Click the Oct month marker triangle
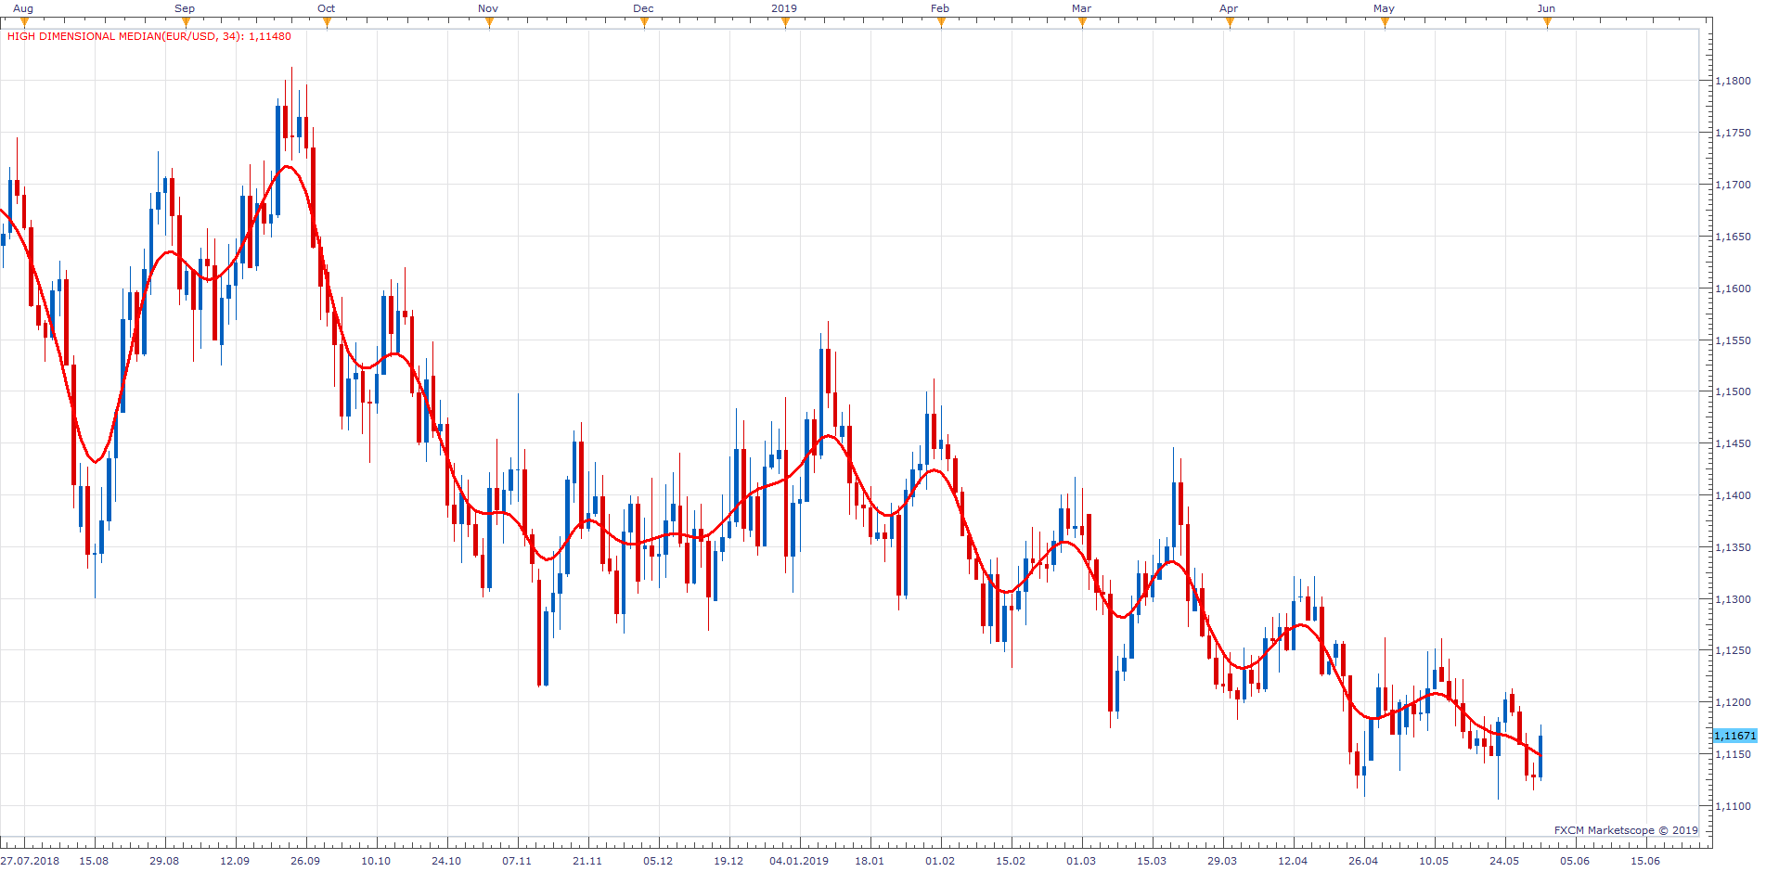1766x872 pixels. pos(327,23)
